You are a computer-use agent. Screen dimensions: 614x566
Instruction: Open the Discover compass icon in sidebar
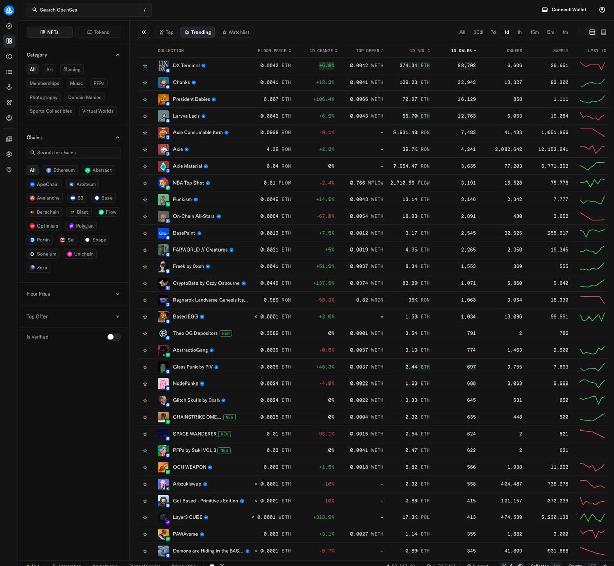point(9,26)
